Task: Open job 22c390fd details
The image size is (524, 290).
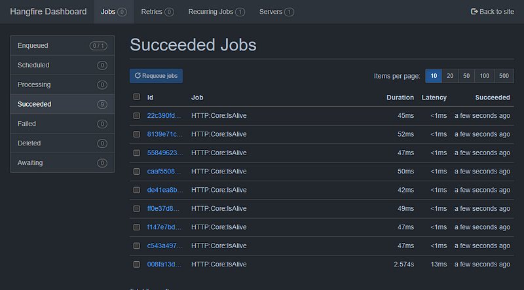Action: [x=164, y=116]
